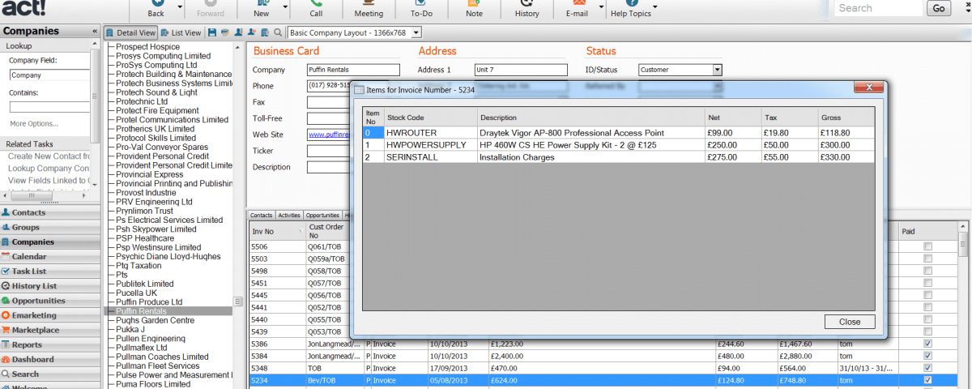Open Marketplace in the navigation bar
The height and width of the screenshot is (389, 972).
[x=50, y=330]
